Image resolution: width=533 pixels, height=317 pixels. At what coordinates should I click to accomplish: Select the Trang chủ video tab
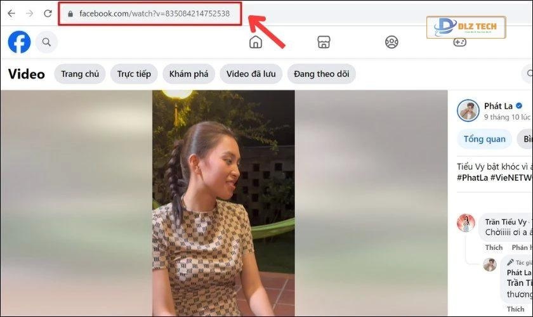80,74
